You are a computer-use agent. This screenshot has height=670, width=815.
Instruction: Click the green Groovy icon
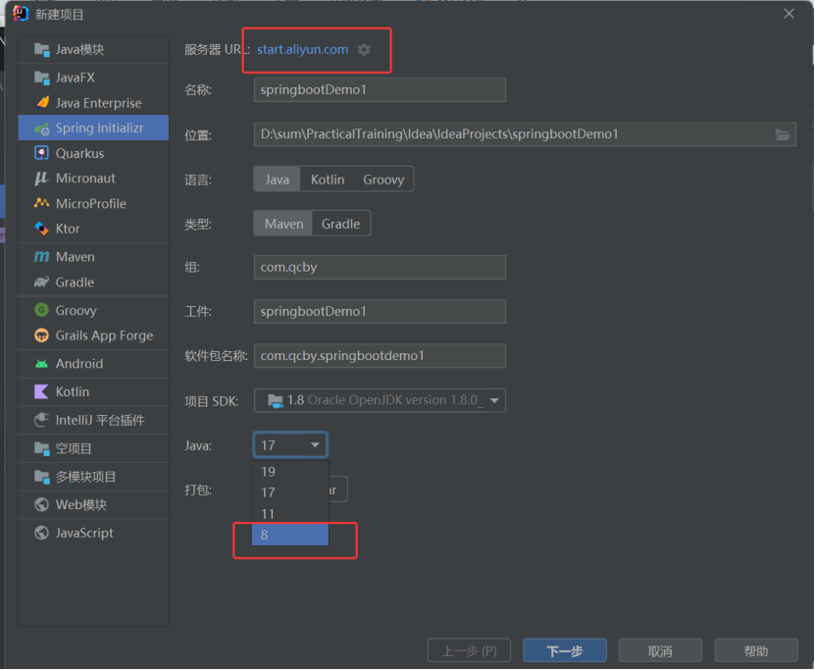(41, 310)
